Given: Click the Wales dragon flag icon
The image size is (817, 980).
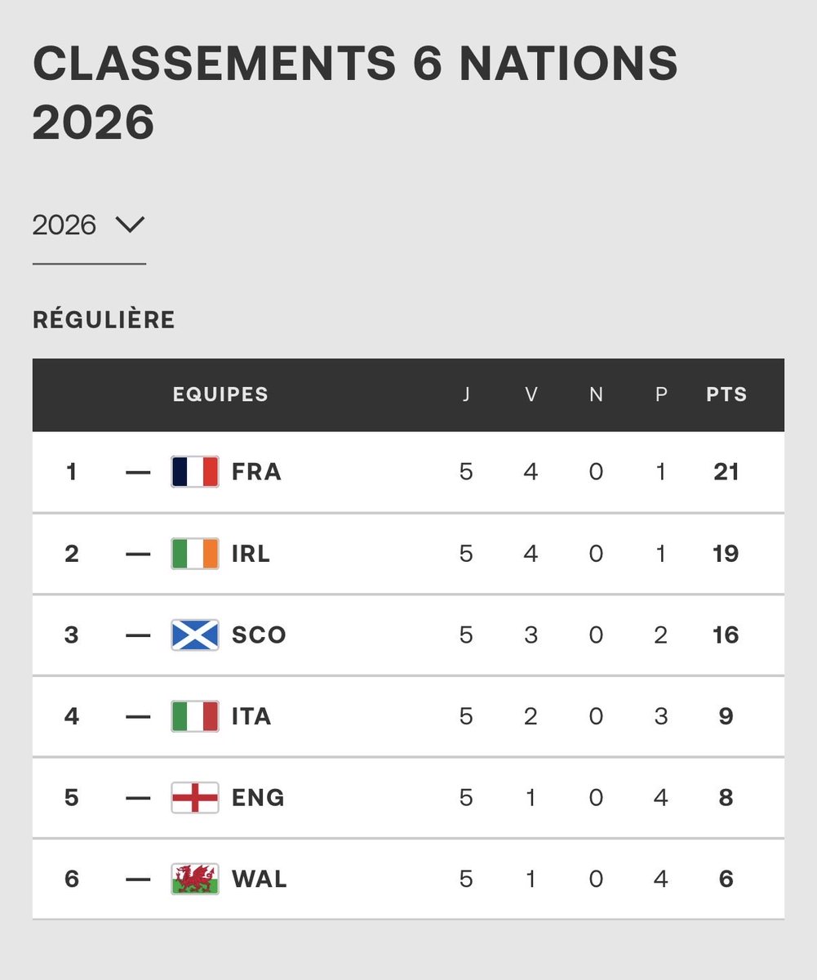Looking at the screenshot, I should coord(195,879).
